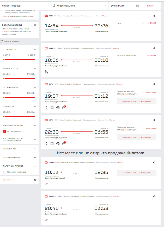Collapse the «Стоимость» filter section
Viewport: 164px width, 227px height.
click(35, 49)
